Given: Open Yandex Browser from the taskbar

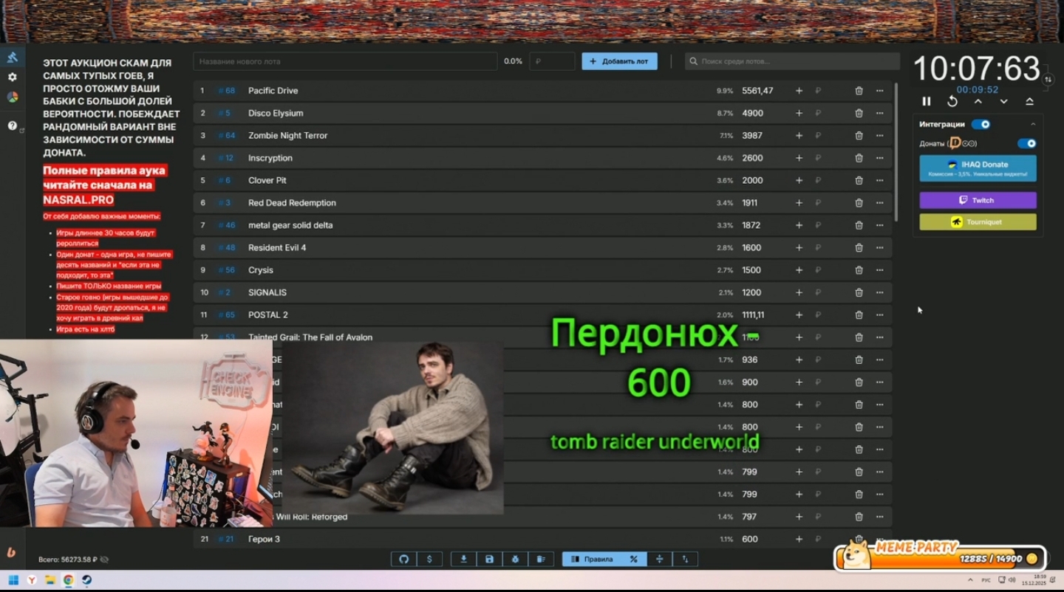Looking at the screenshot, I should (32, 580).
